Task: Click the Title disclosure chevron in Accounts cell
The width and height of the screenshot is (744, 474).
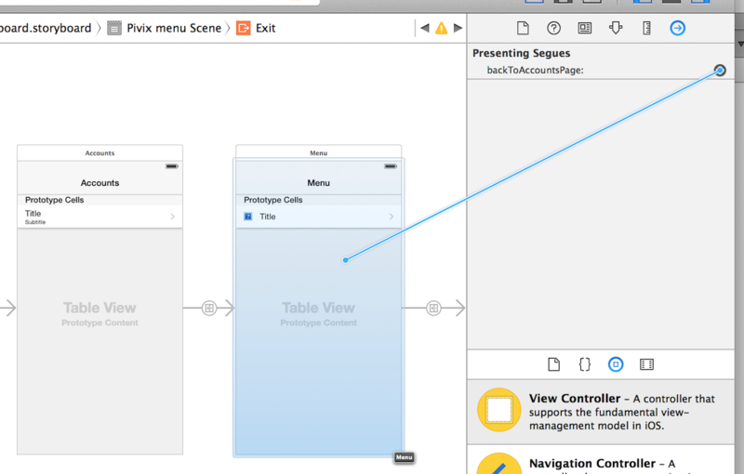Action: pos(173,217)
